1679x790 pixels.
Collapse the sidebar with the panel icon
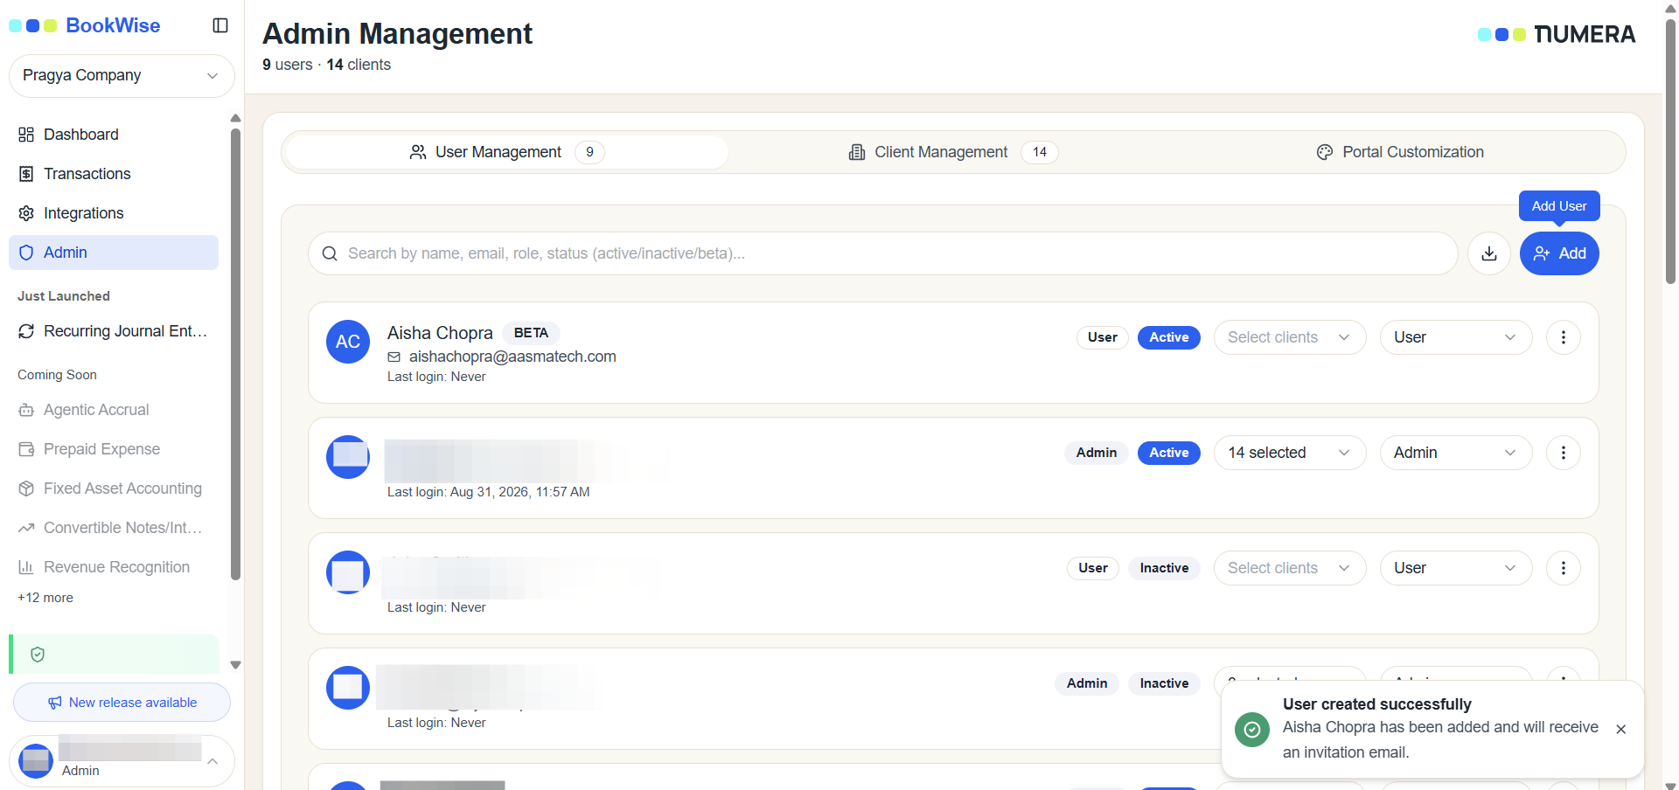point(220,25)
